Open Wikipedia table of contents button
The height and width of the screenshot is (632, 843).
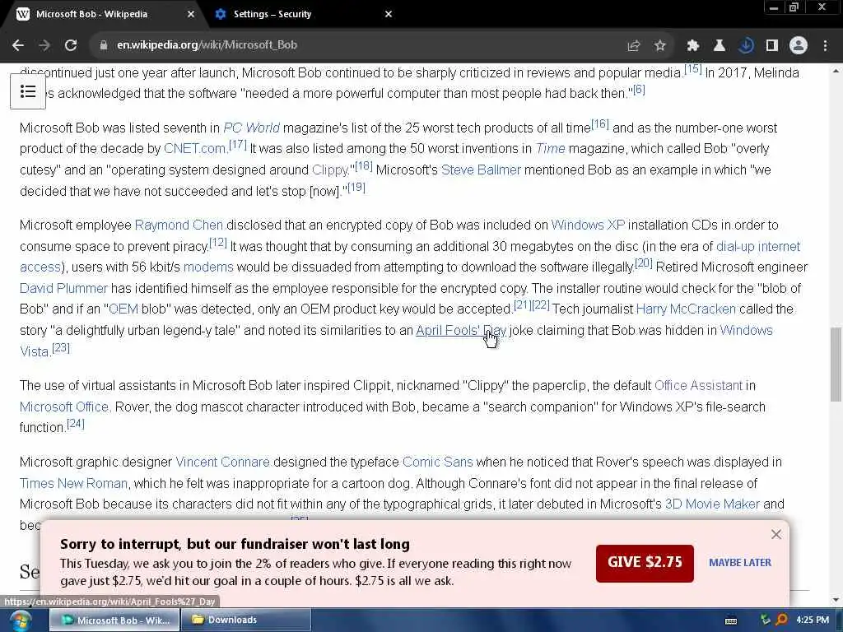28,91
